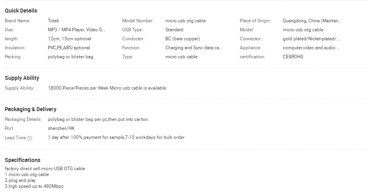Click the truncated Function Charging and Sync value

point(194,48)
